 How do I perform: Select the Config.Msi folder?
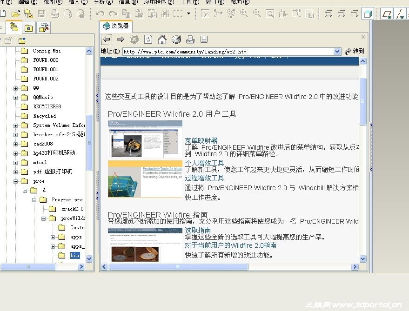coord(47,51)
